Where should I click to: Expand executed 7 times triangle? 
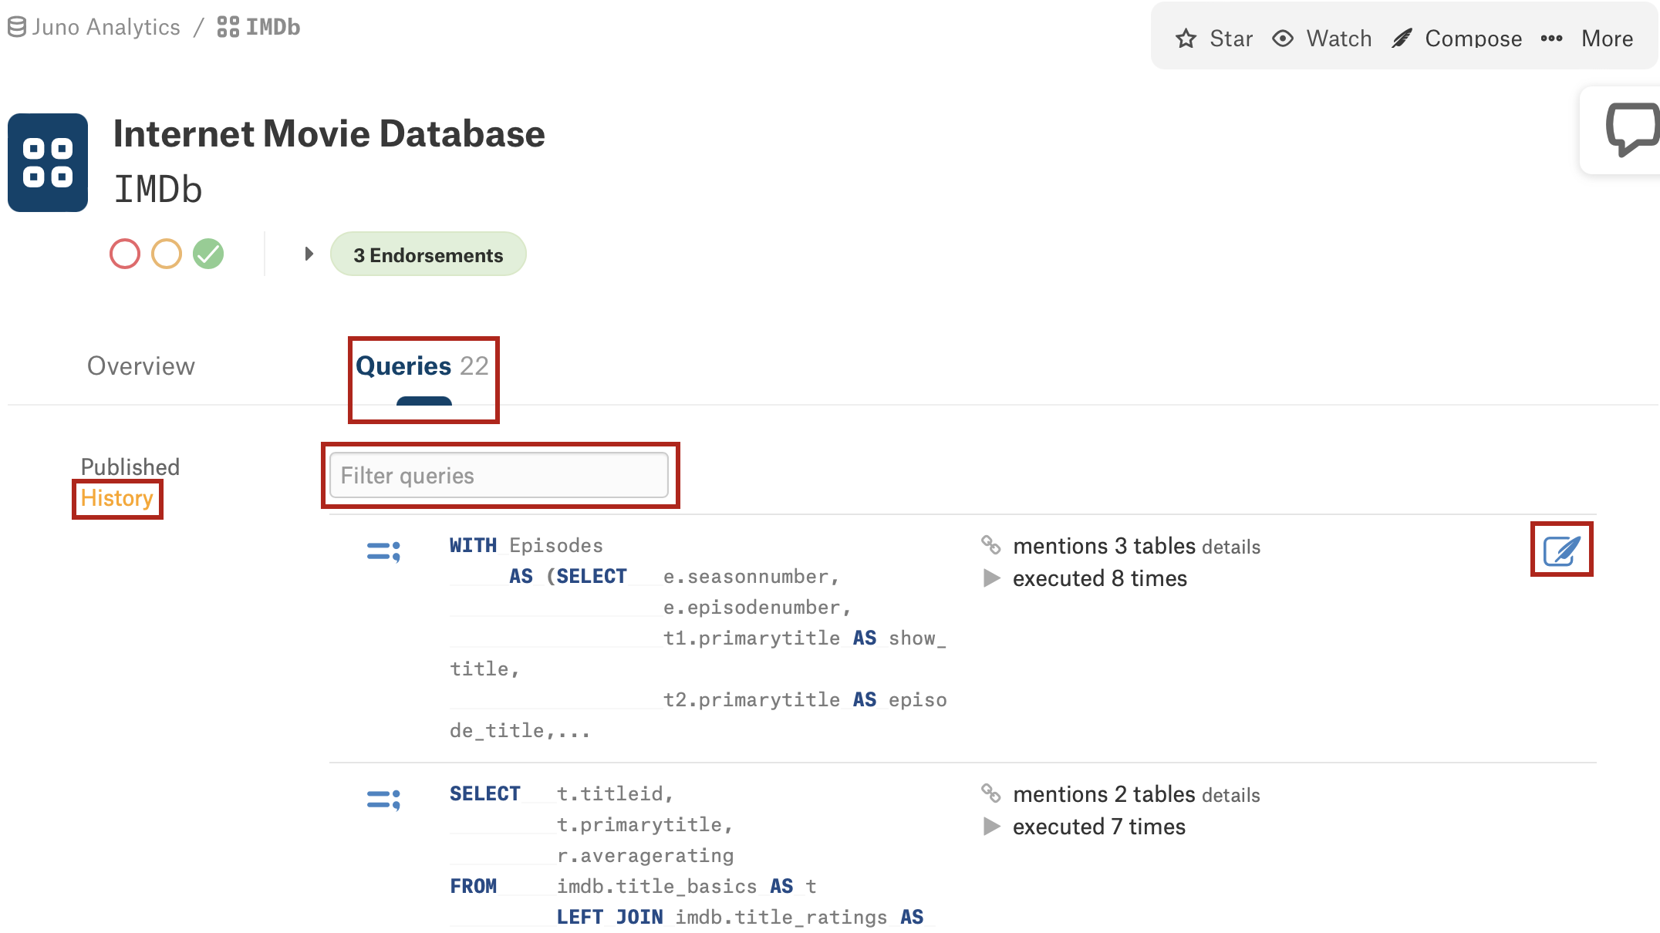(x=992, y=827)
